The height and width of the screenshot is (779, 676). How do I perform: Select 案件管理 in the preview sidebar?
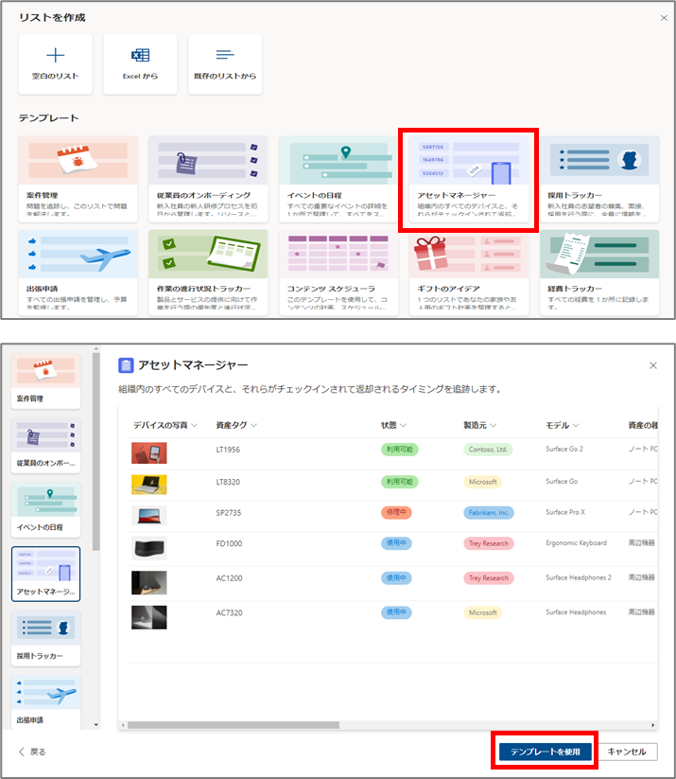point(45,381)
